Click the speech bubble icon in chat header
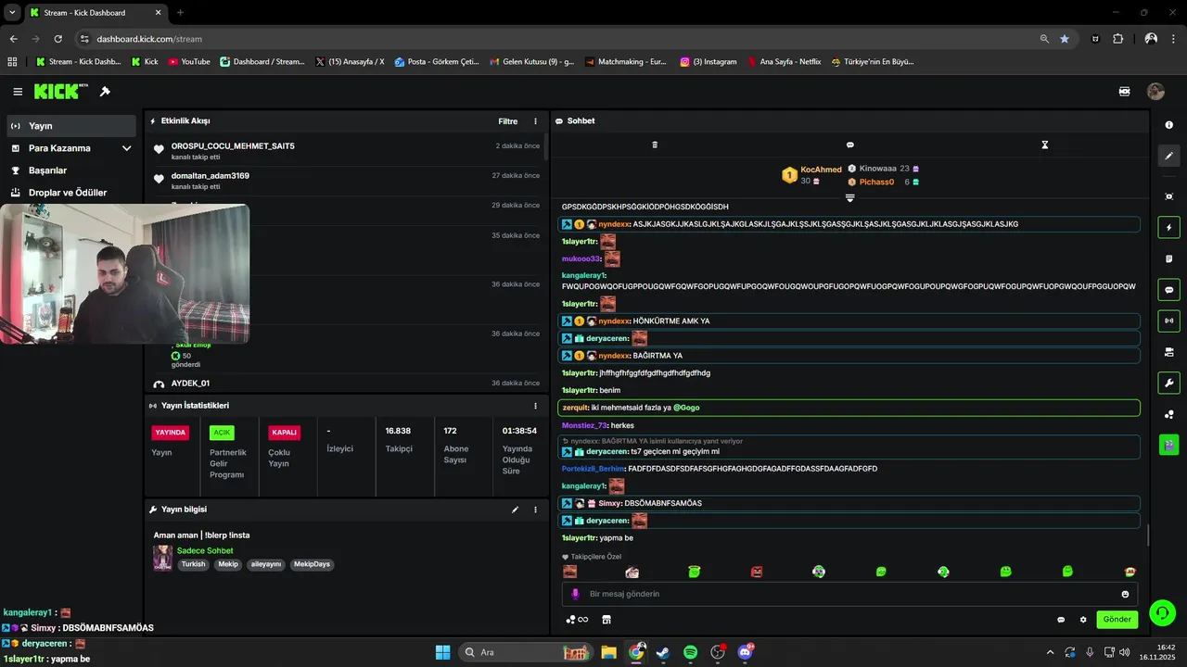 coord(849,145)
